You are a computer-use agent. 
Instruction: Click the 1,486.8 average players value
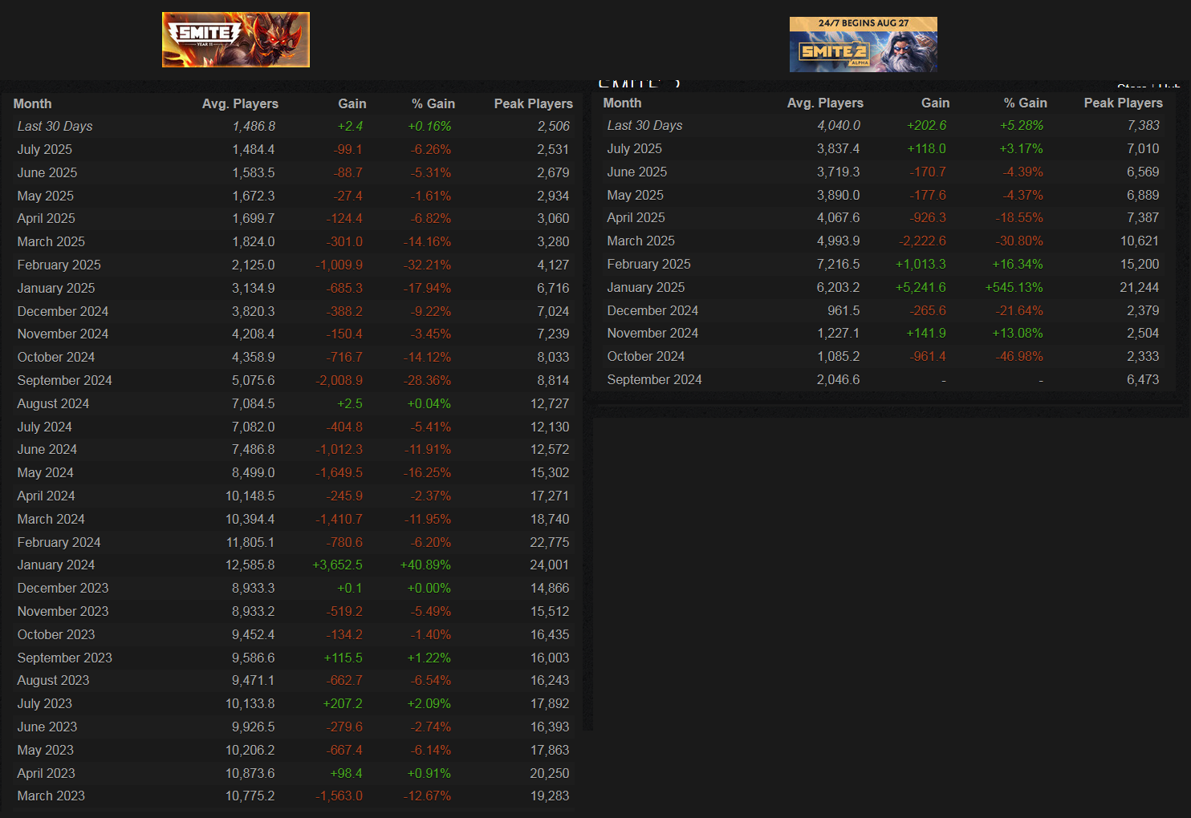click(254, 126)
